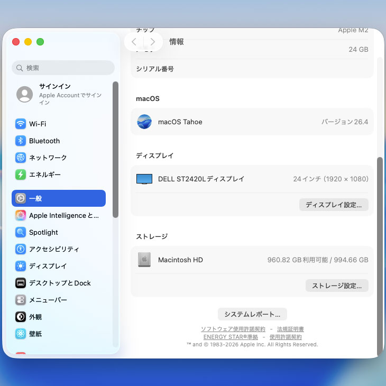Image resolution: width=386 pixels, height=386 pixels.
Task: Click バージョン 26.4 text
Action: pyautogui.click(x=345, y=122)
